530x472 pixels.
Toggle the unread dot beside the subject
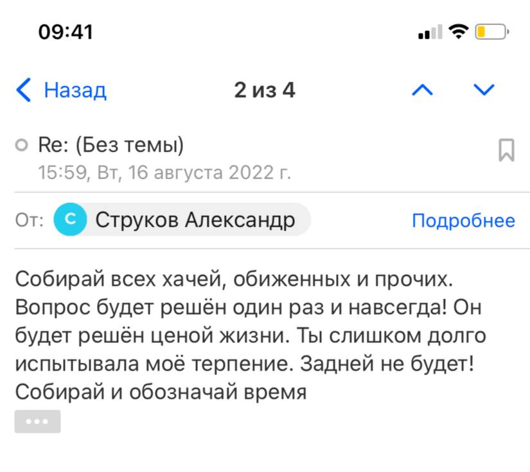point(22,146)
